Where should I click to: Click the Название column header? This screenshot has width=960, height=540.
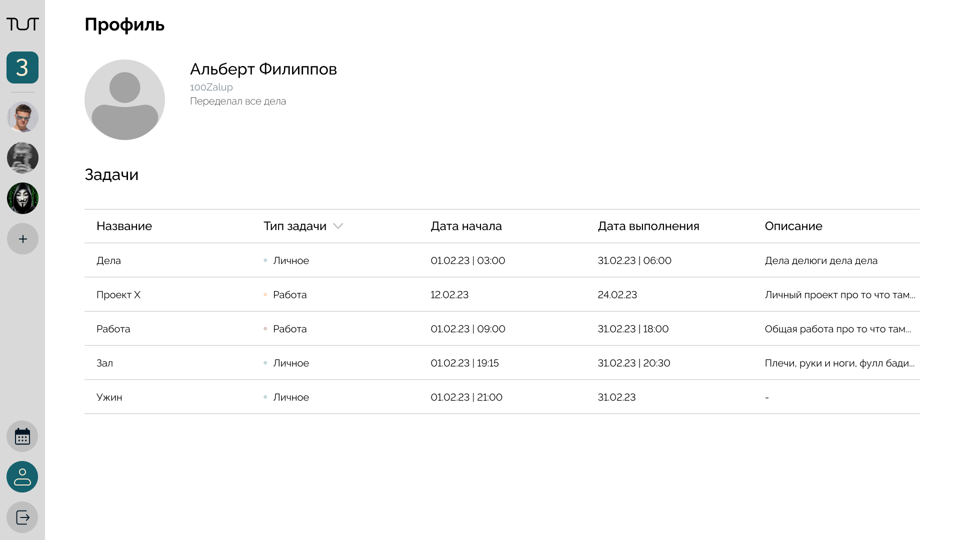point(124,226)
